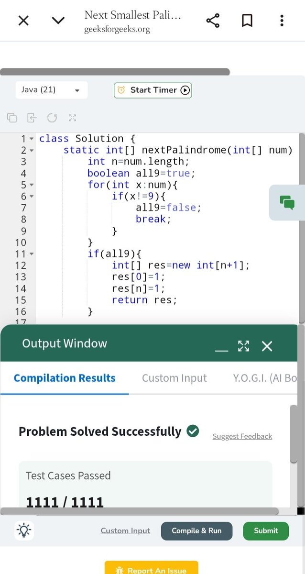The height and width of the screenshot is (574, 305).
Task: Fold the method at line 2
Action: click(32, 150)
